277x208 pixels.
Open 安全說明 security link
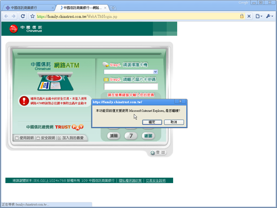46,138
